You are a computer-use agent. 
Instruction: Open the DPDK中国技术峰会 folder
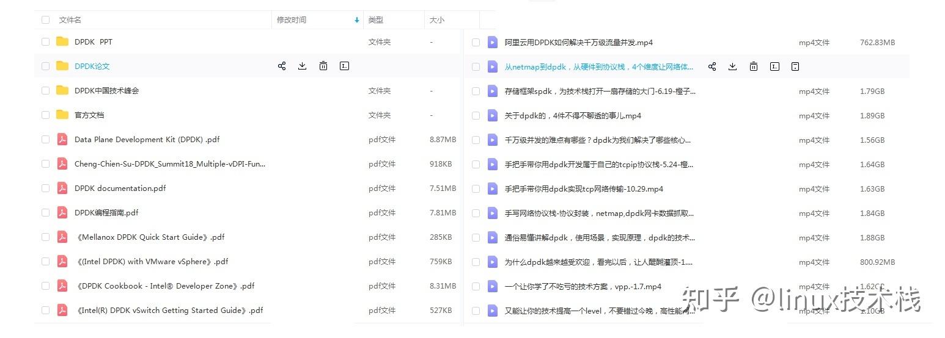coord(107,90)
